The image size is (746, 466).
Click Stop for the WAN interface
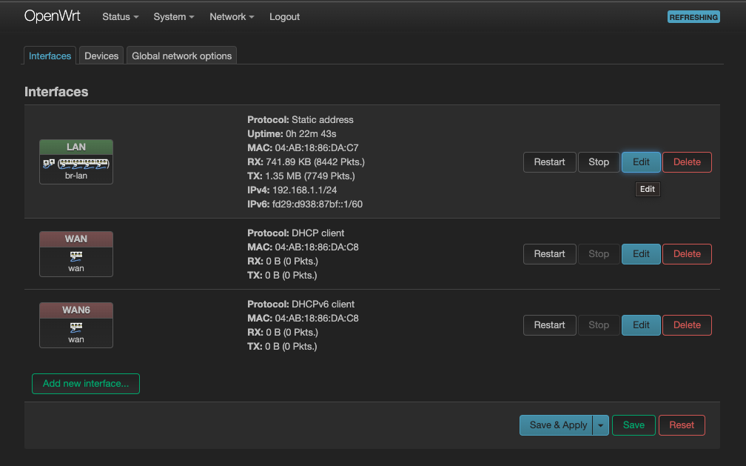tap(599, 254)
